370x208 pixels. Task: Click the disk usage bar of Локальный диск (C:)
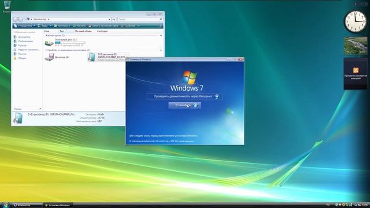coord(70,43)
